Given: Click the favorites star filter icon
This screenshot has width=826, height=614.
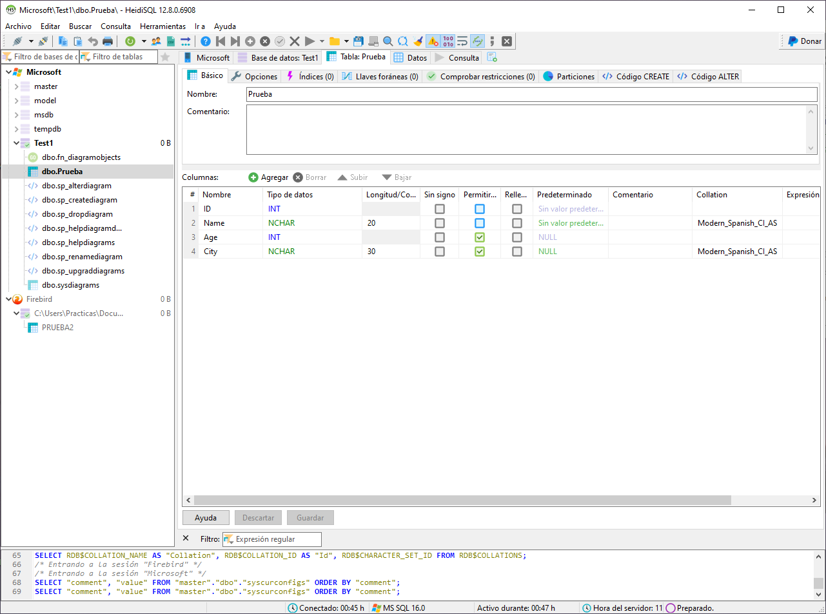Looking at the screenshot, I should coord(165,57).
